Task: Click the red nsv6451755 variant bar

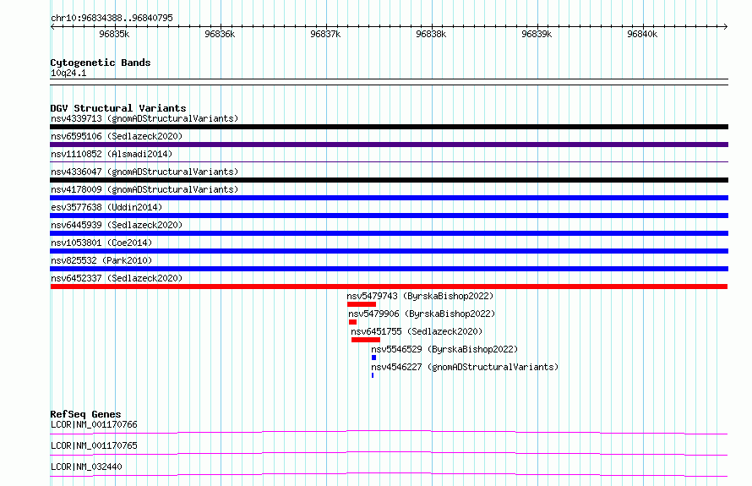Action: (x=366, y=340)
